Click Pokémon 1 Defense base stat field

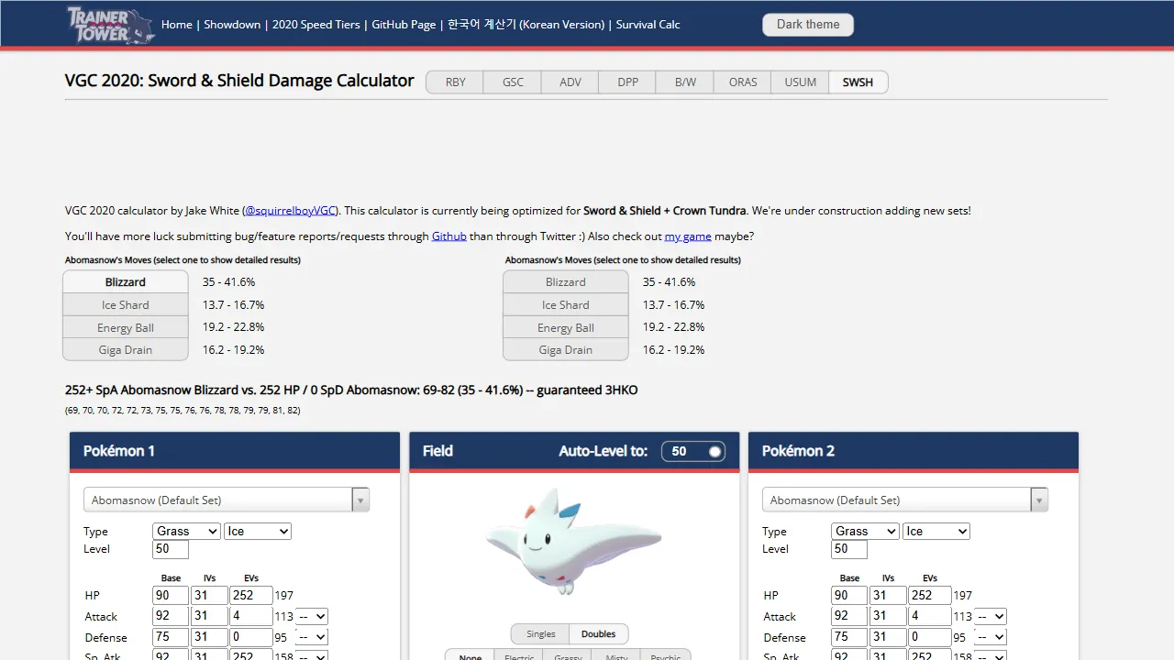tap(171, 638)
